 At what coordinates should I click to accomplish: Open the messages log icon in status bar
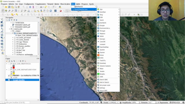pyautogui.click(x=183, y=103)
